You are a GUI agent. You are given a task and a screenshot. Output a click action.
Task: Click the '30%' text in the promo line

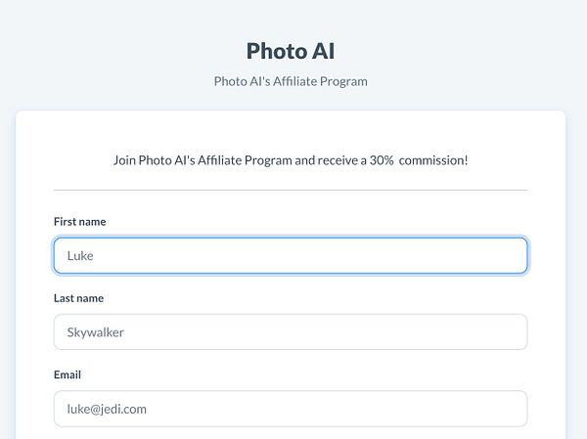pos(382,159)
